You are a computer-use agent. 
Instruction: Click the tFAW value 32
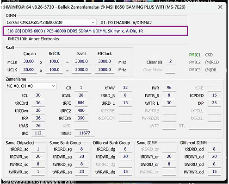(125, 88)
